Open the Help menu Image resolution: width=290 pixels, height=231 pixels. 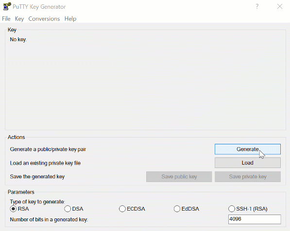point(70,18)
